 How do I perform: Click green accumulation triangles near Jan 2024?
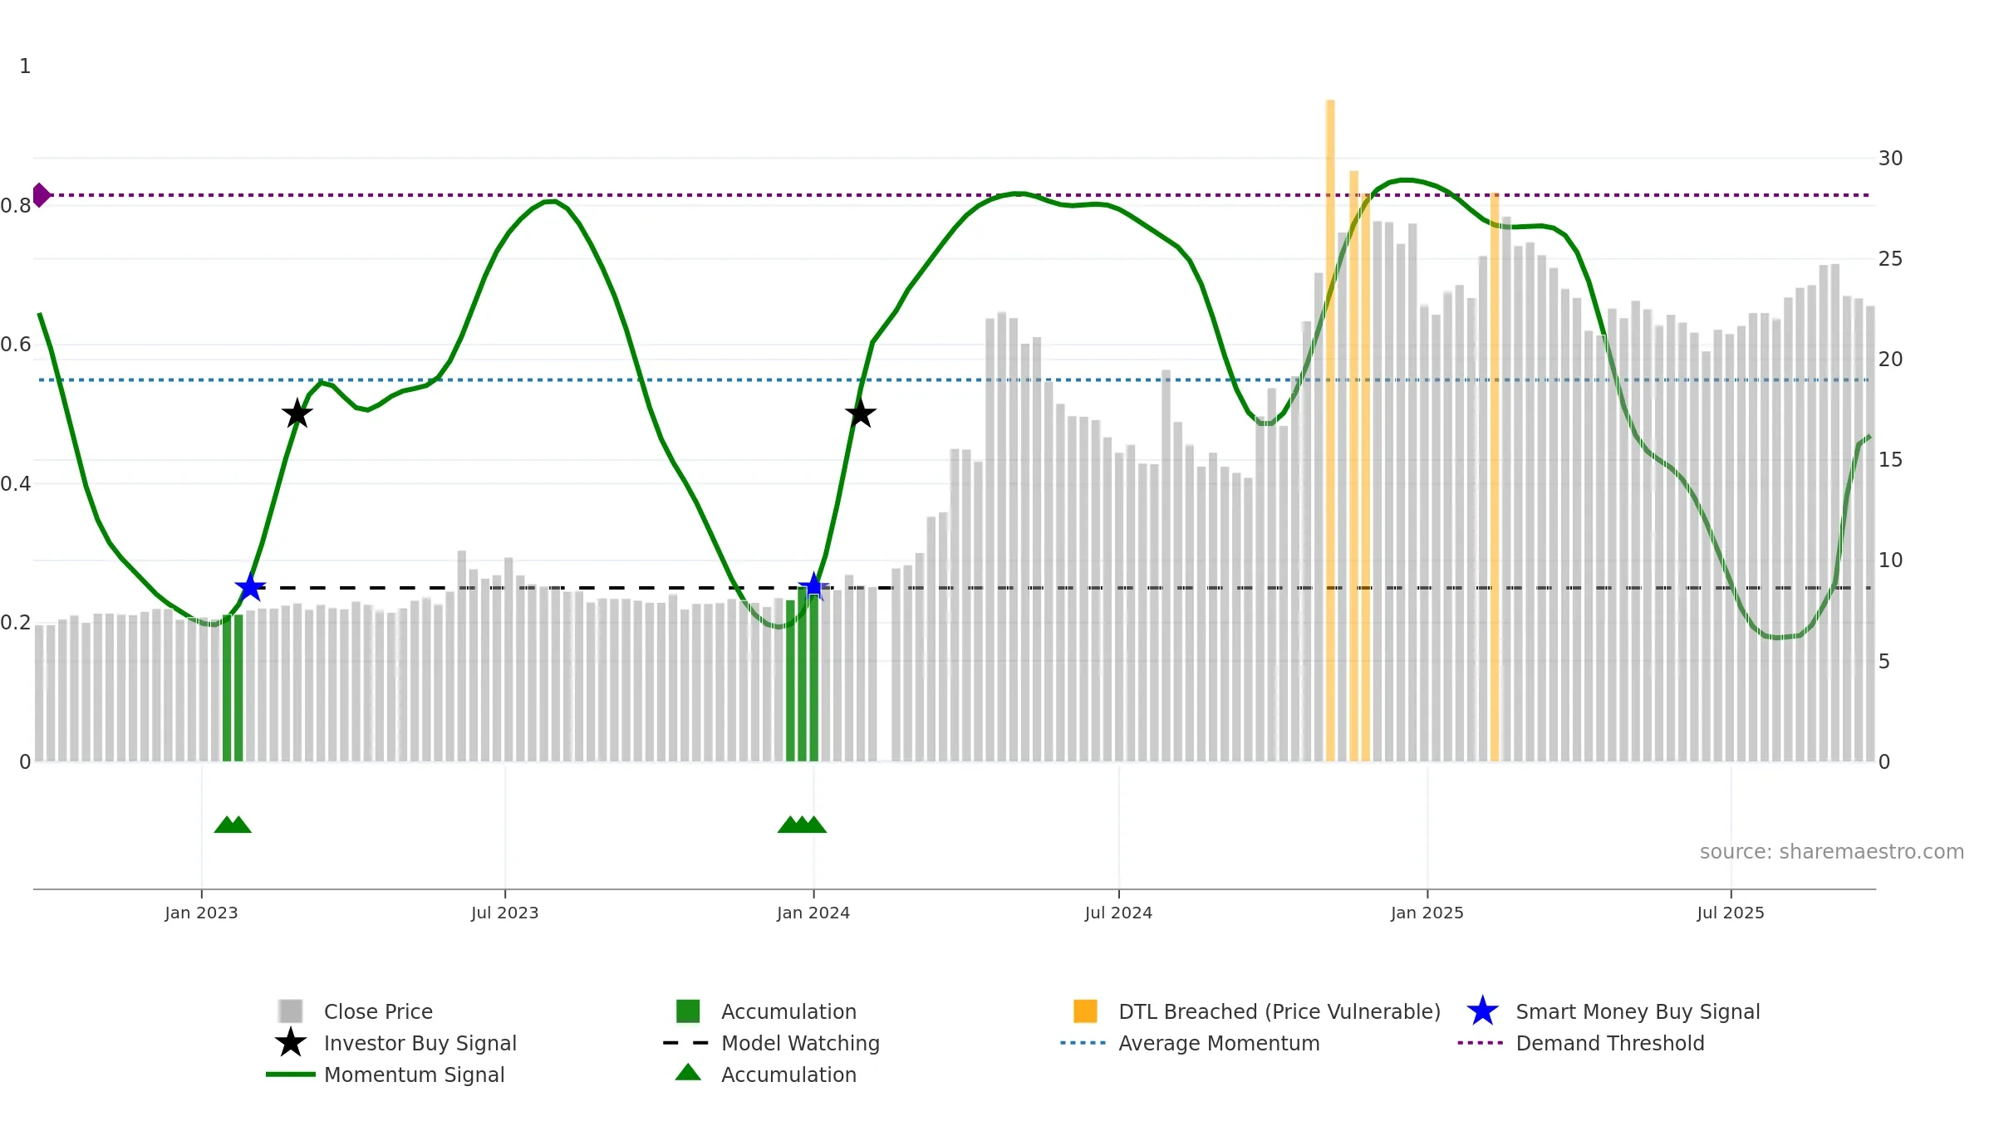802,824
